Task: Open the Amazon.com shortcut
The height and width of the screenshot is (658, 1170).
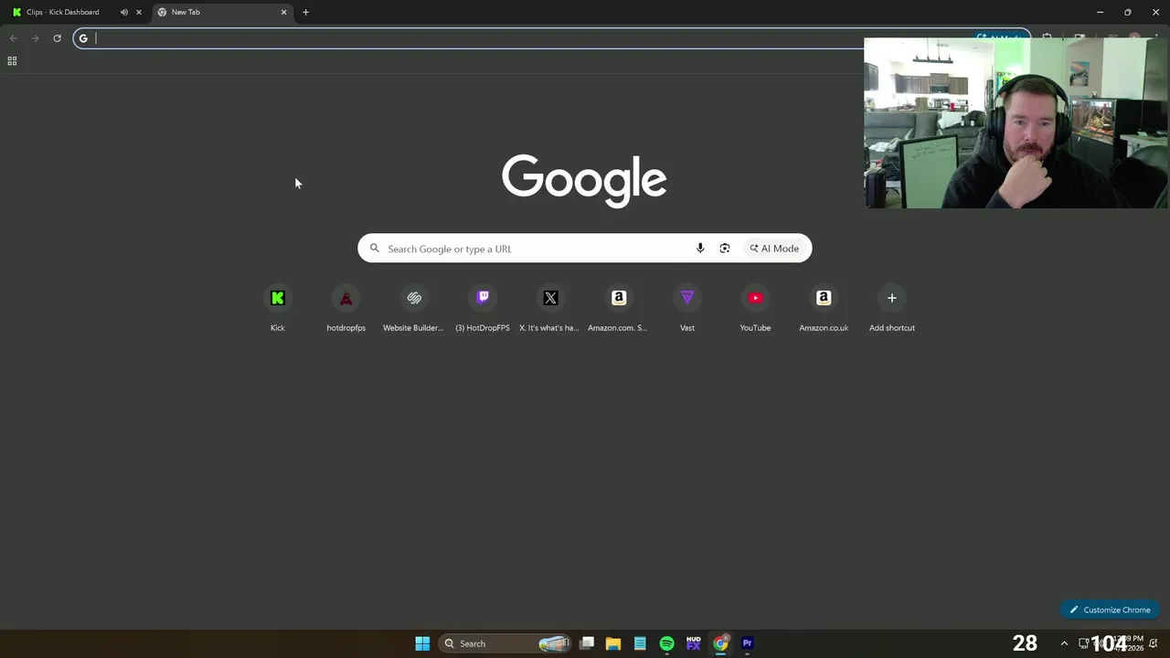Action: 619,308
